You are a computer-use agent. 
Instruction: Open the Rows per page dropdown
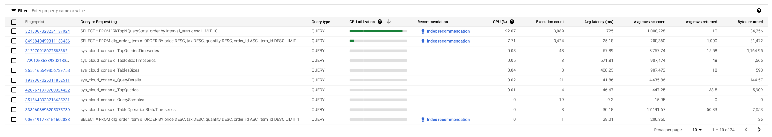pos(697,130)
